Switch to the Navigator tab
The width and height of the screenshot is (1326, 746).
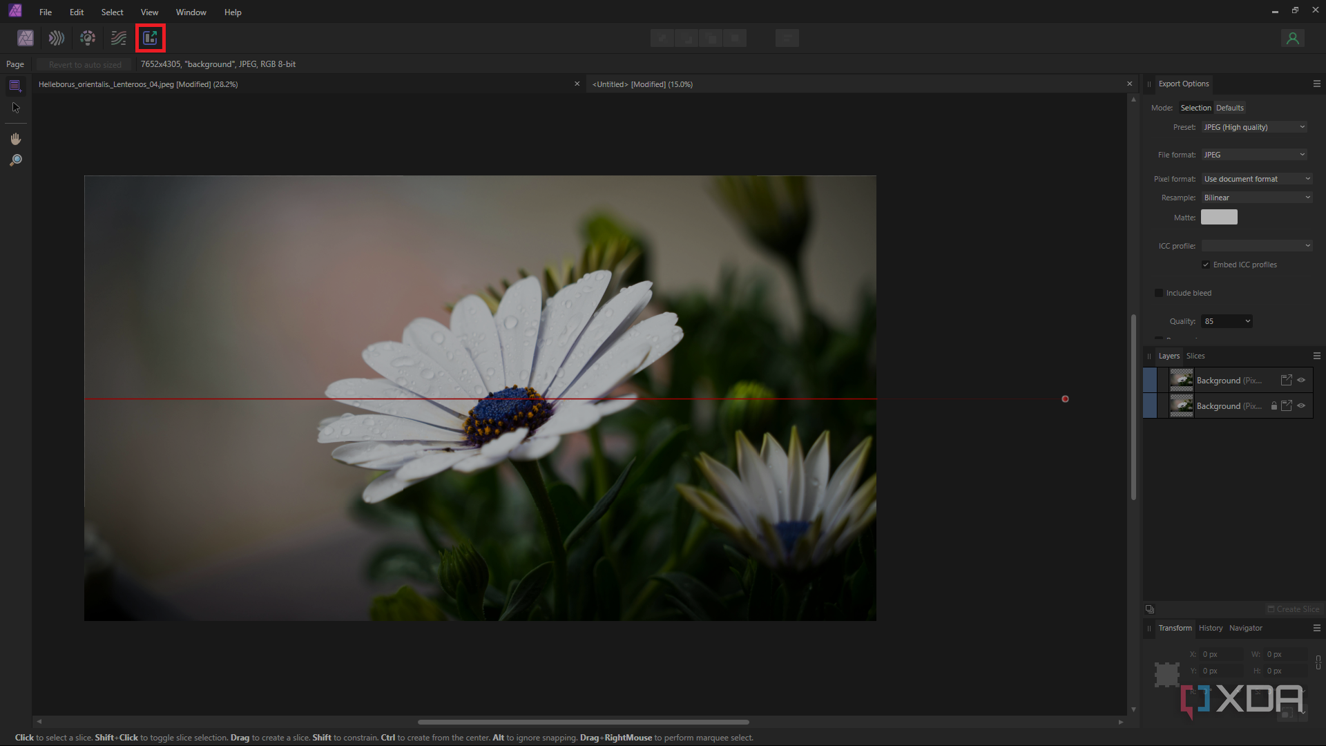(x=1245, y=628)
